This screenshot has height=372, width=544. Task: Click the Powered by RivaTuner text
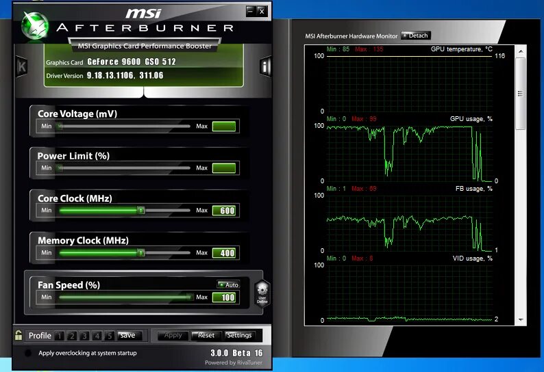[234, 362]
